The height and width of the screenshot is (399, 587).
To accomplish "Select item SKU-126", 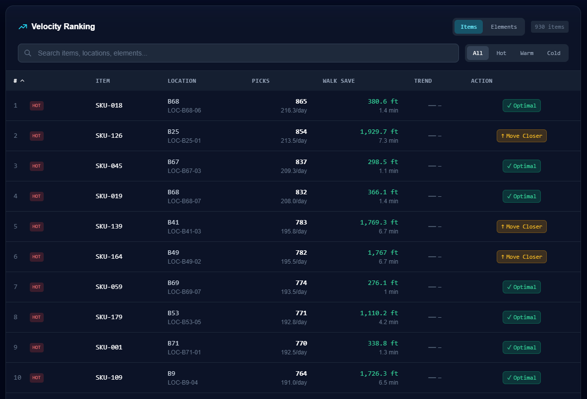I will pos(109,136).
